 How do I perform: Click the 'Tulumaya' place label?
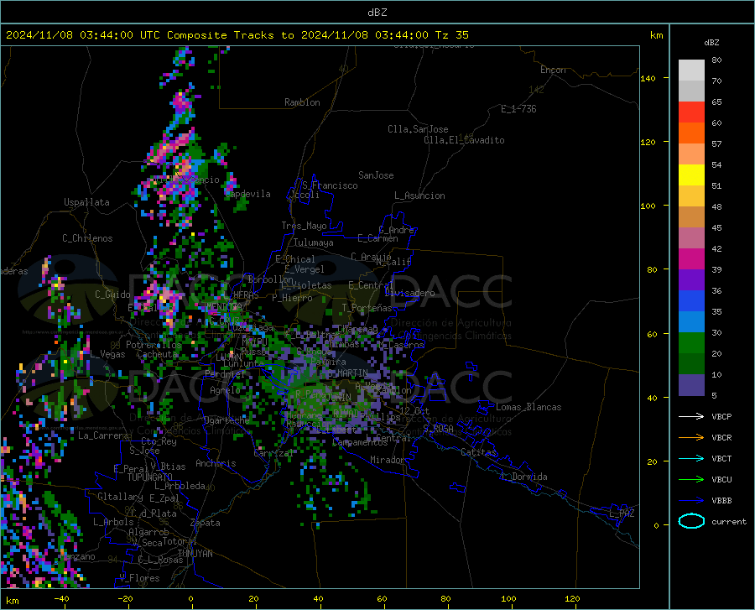click(x=314, y=242)
